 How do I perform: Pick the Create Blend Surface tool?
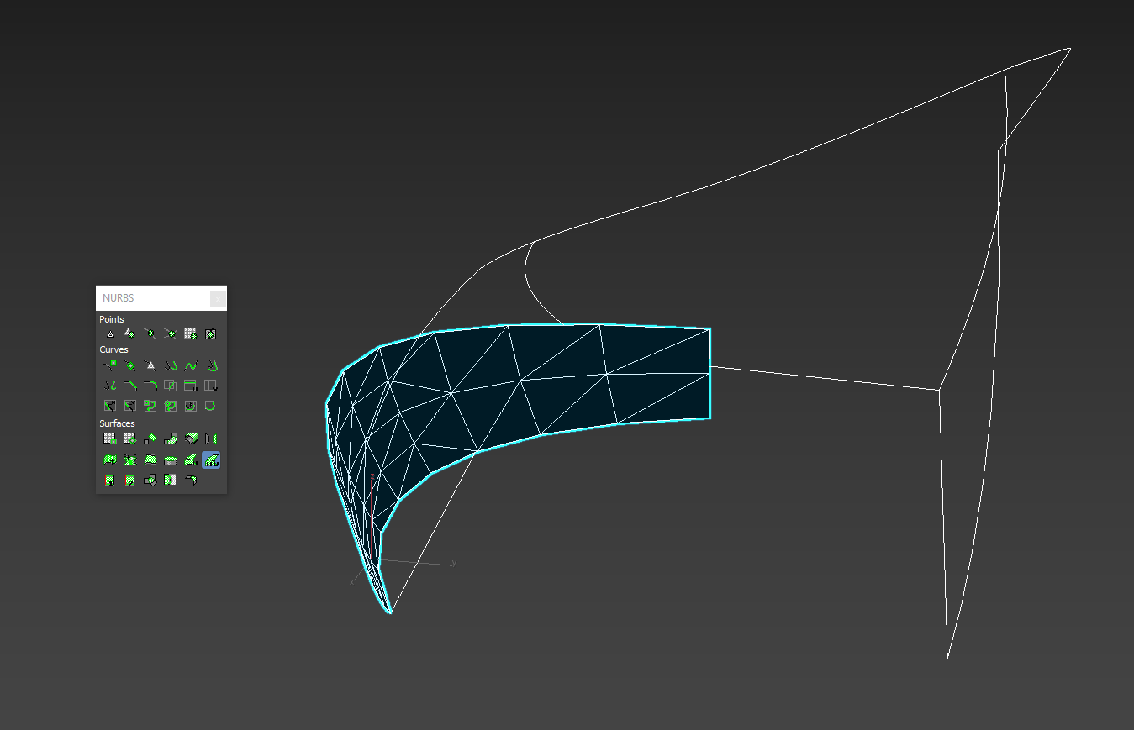click(x=171, y=439)
